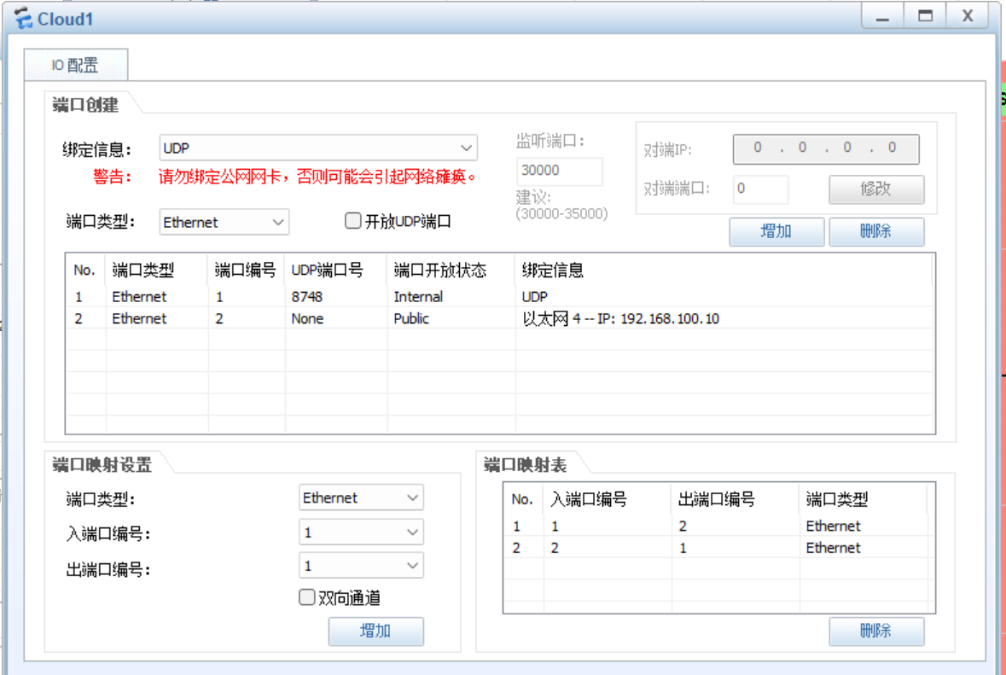Select port row with UDP端口号 8748

tap(500, 296)
